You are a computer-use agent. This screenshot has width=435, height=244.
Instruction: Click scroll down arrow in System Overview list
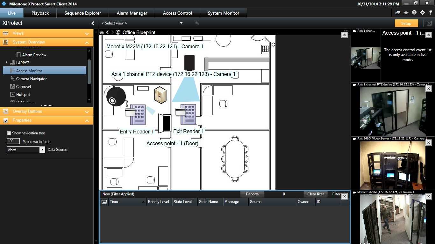click(89, 100)
